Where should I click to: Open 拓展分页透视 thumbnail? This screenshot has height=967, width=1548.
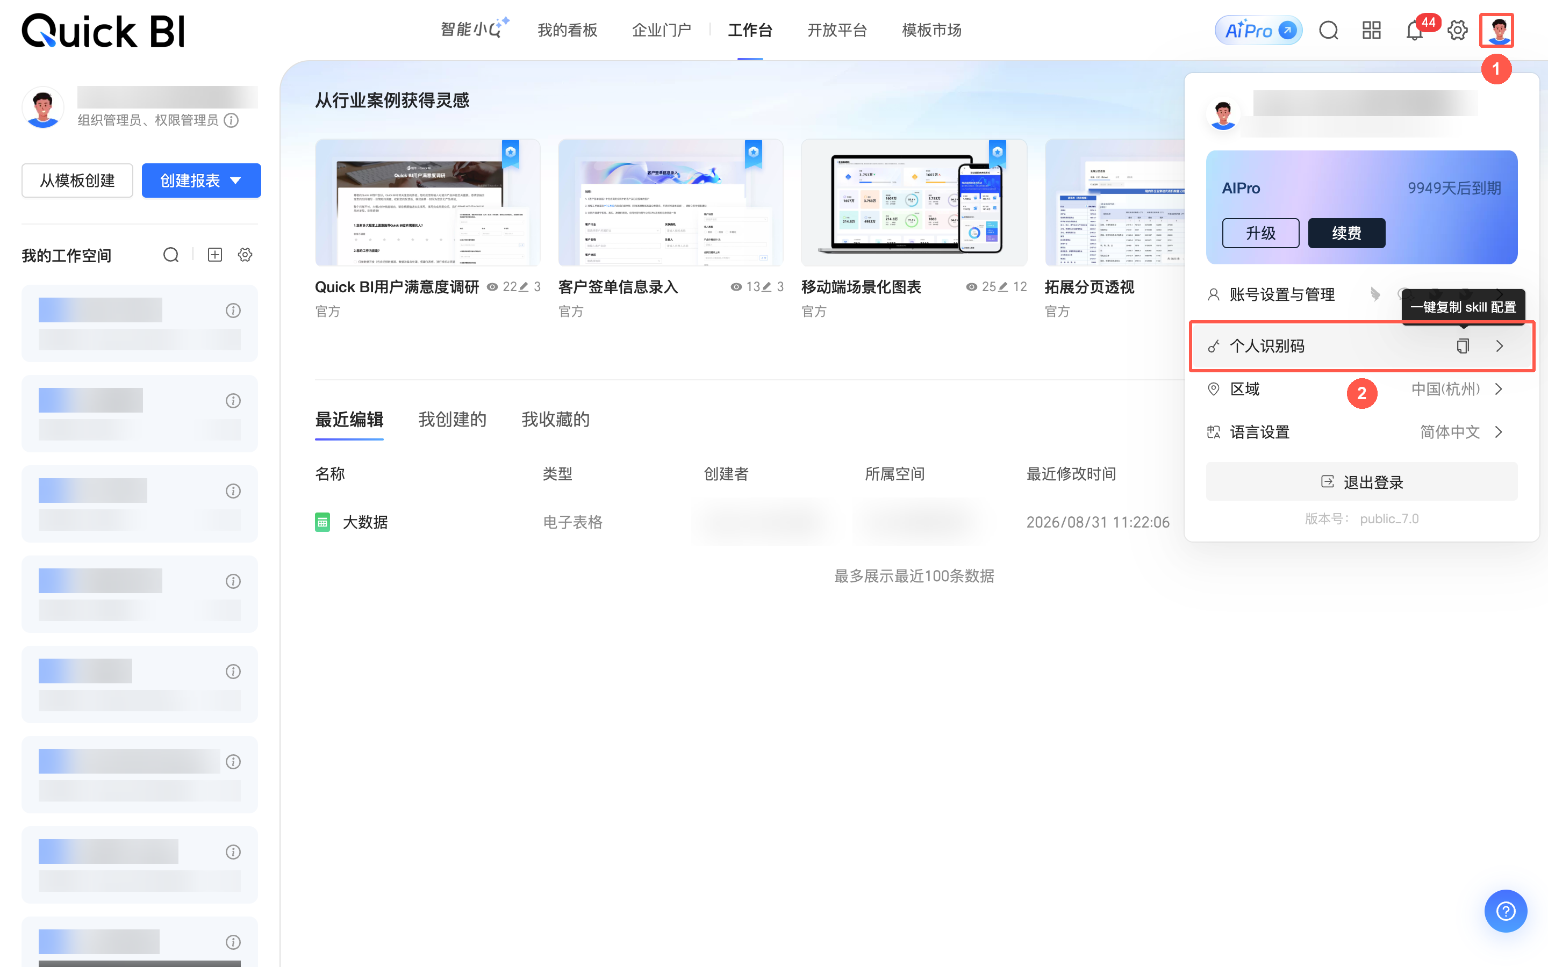1115,202
